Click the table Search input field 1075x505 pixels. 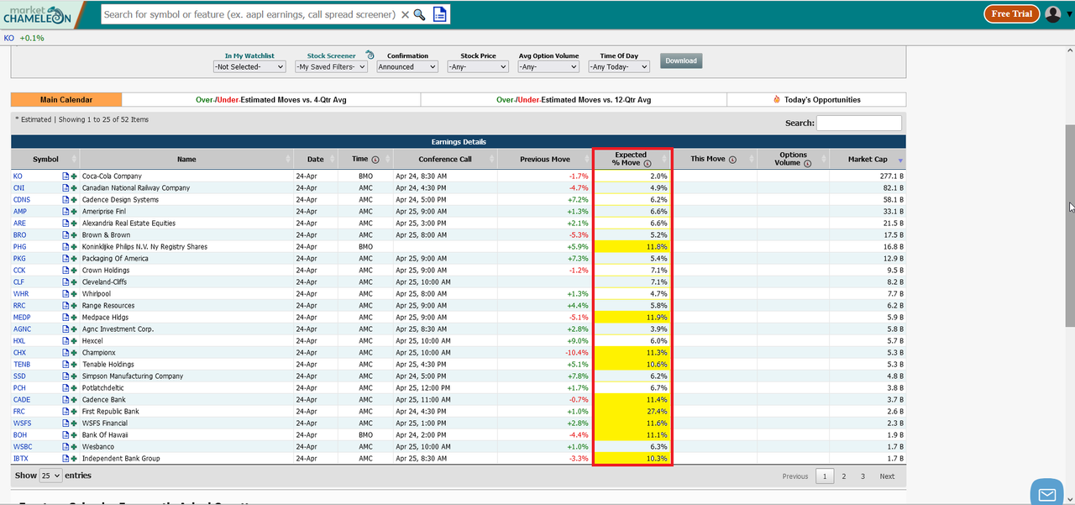pos(859,123)
